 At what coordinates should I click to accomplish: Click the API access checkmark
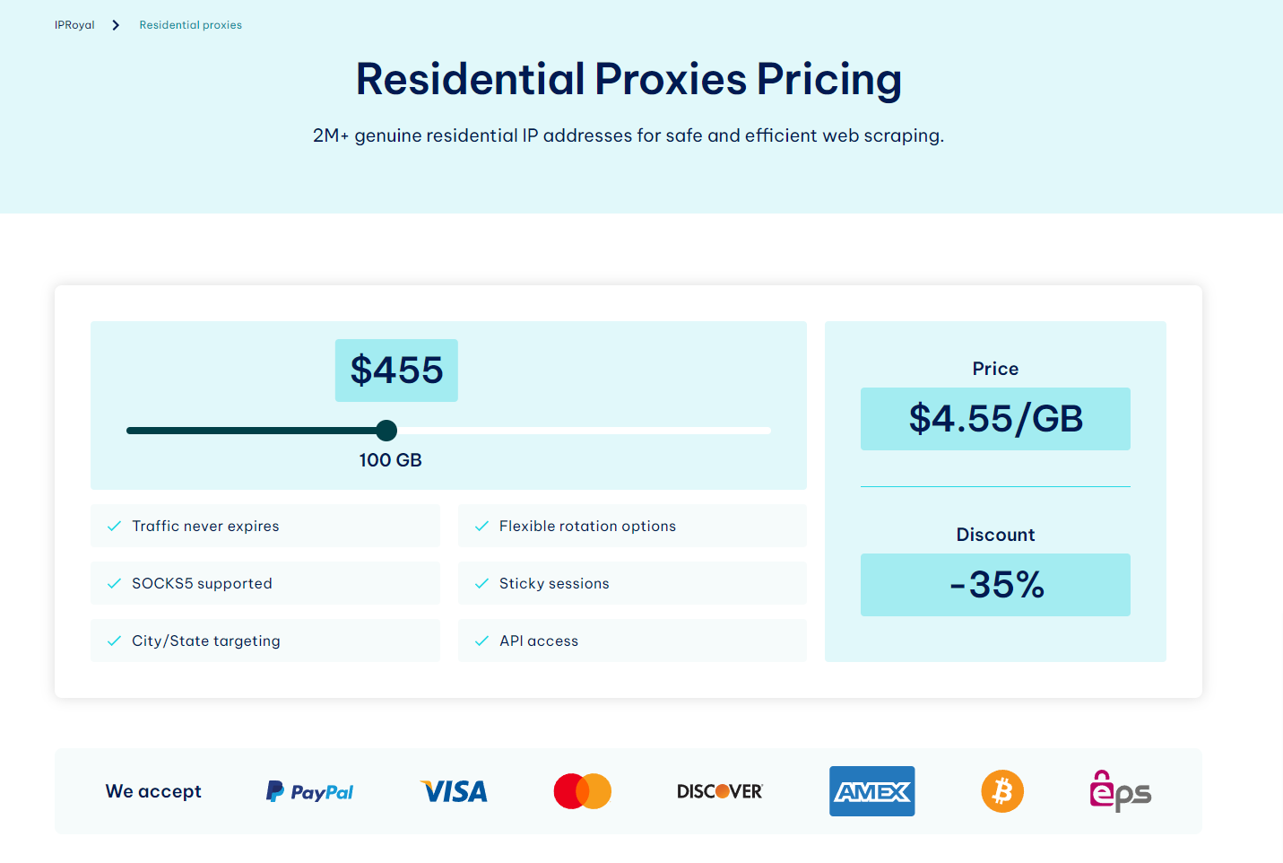(x=482, y=641)
